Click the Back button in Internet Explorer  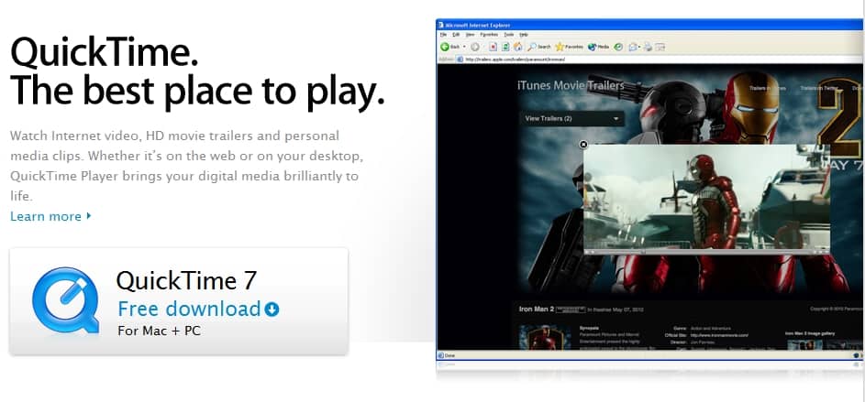click(450, 47)
